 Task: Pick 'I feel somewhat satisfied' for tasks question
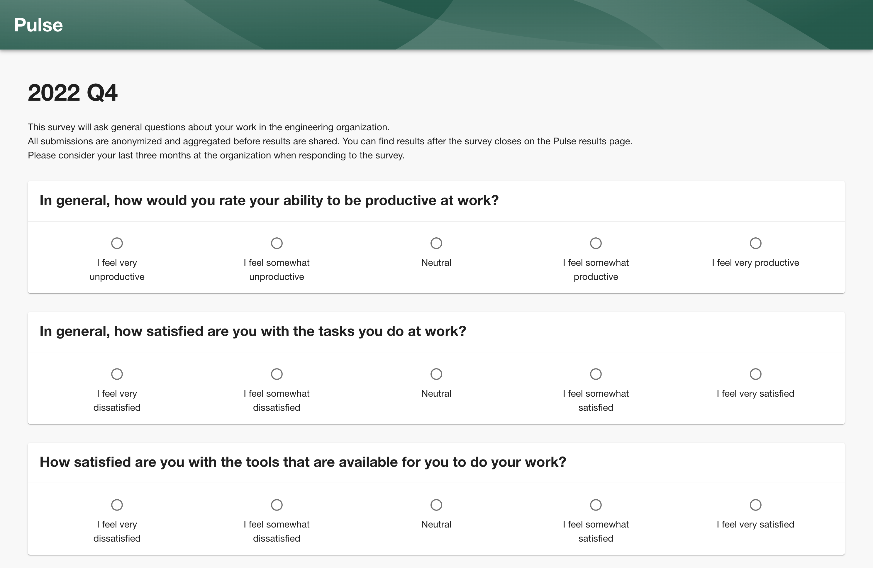(596, 374)
